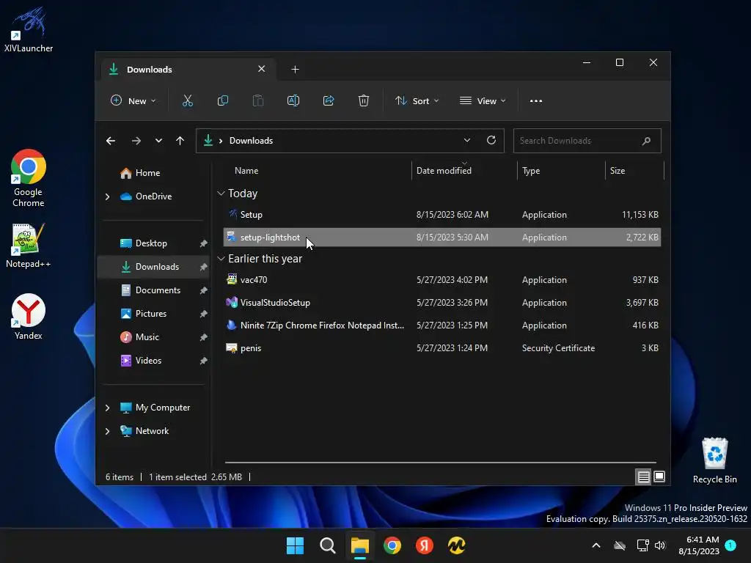The image size is (751, 563).
Task: Open the See more three-dots menu
Action: 536,101
